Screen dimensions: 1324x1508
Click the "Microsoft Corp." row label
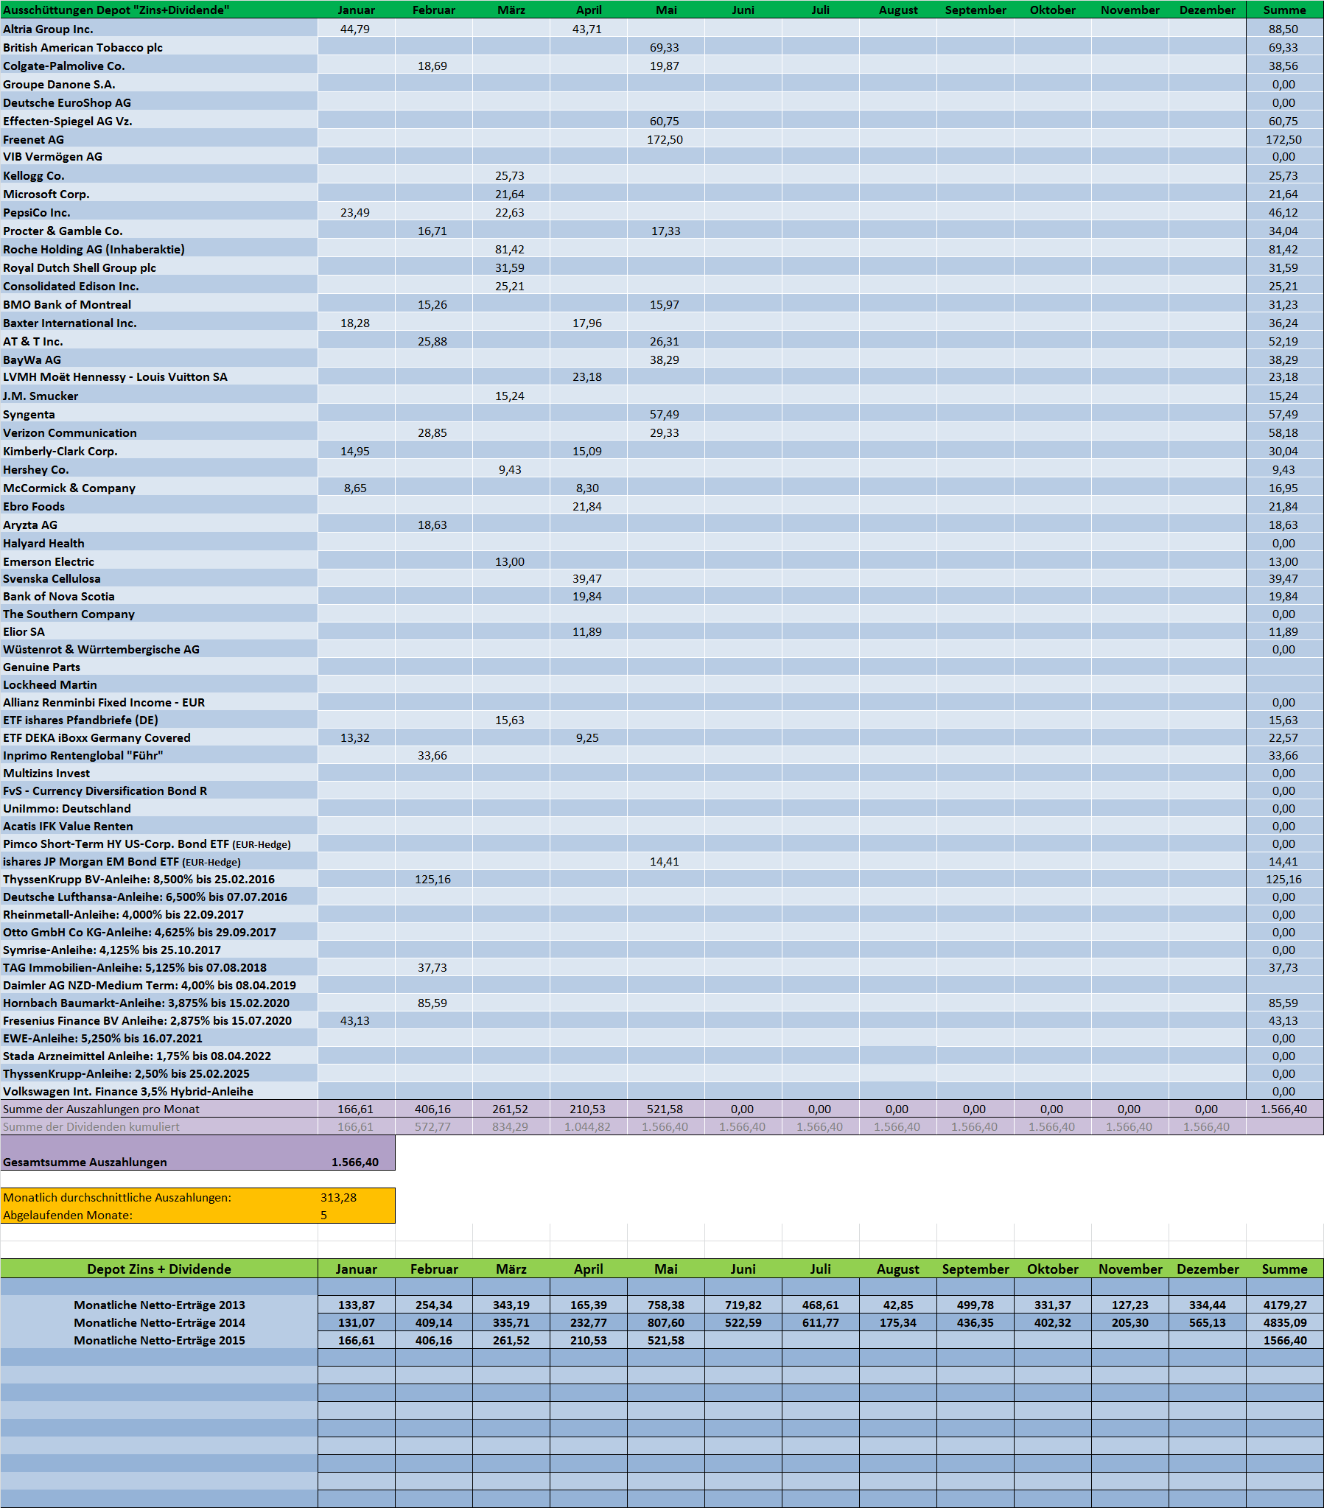tap(46, 194)
